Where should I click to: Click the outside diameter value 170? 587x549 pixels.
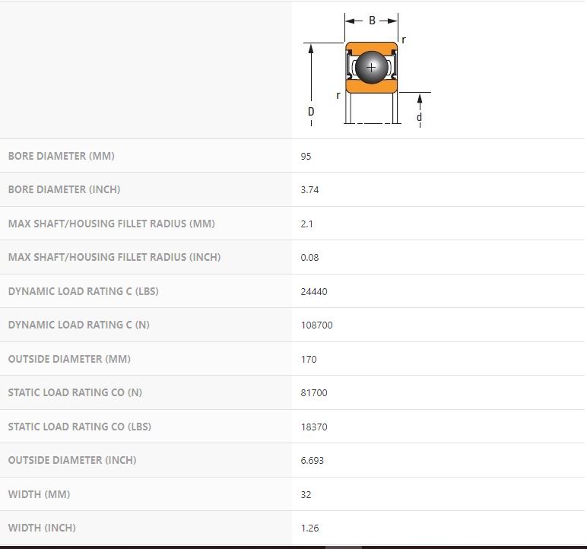click(x=309, y=359)
